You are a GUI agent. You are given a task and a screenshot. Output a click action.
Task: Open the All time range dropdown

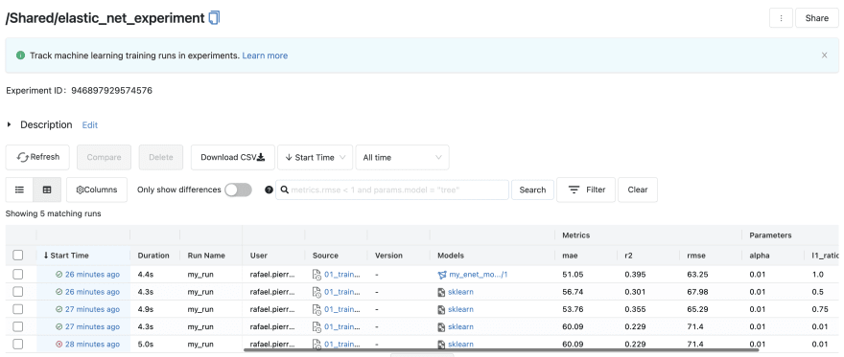pyautogui.click(x=402, y=157)
